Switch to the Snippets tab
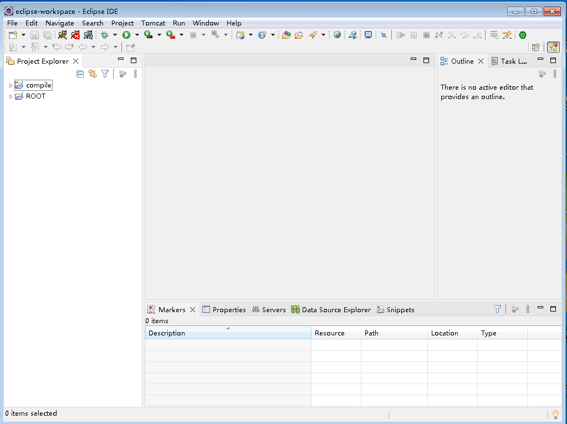Screen dimensions: 567x424 coord(396,309)
